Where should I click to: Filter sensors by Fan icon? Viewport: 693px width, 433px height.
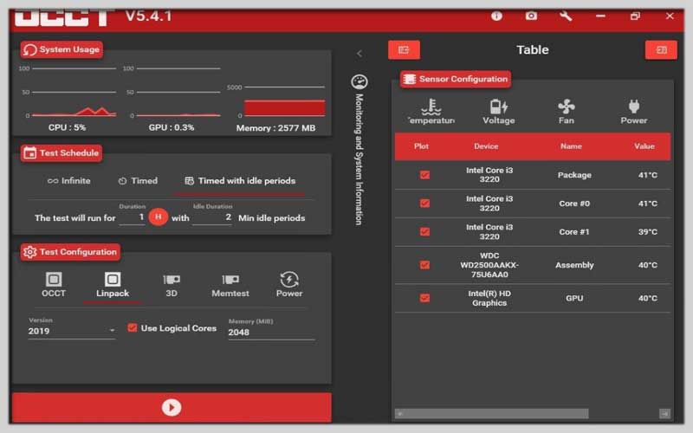click(567, 112)
